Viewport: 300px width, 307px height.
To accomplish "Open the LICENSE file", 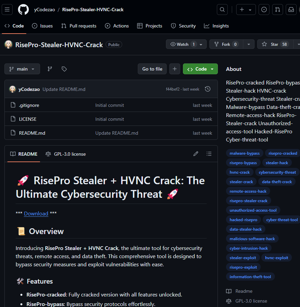I will pos(27,119).
